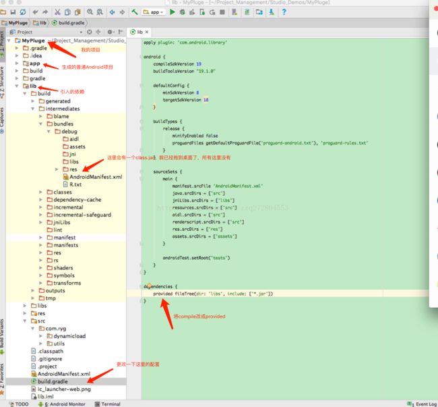Expand the dynamicload package
Screen dimensions: 438x407
pyautogui.click(x=41, y=336)
